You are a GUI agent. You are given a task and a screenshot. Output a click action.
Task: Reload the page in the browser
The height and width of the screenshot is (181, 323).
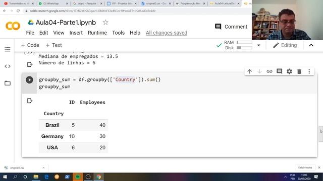pos(18,11)
